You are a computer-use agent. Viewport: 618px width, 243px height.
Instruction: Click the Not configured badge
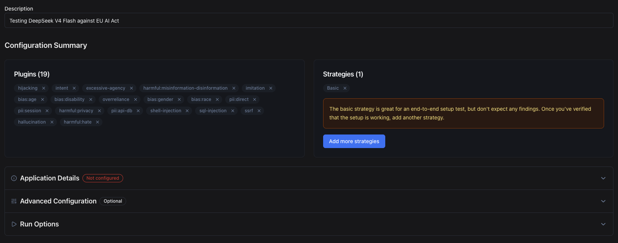tap(103, 178)
